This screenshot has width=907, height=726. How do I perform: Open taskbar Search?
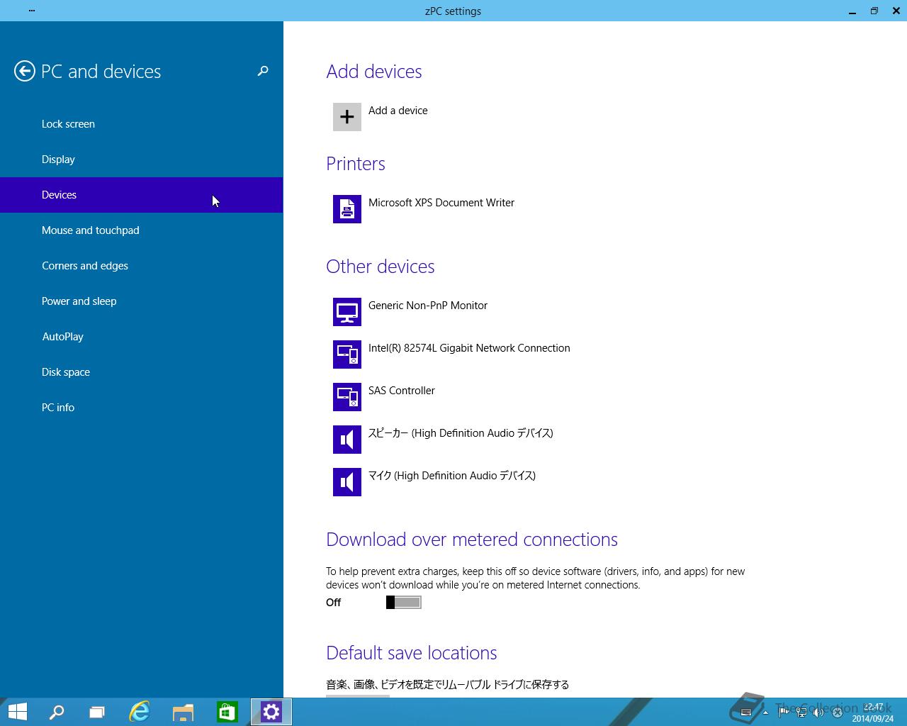point(57,712)
